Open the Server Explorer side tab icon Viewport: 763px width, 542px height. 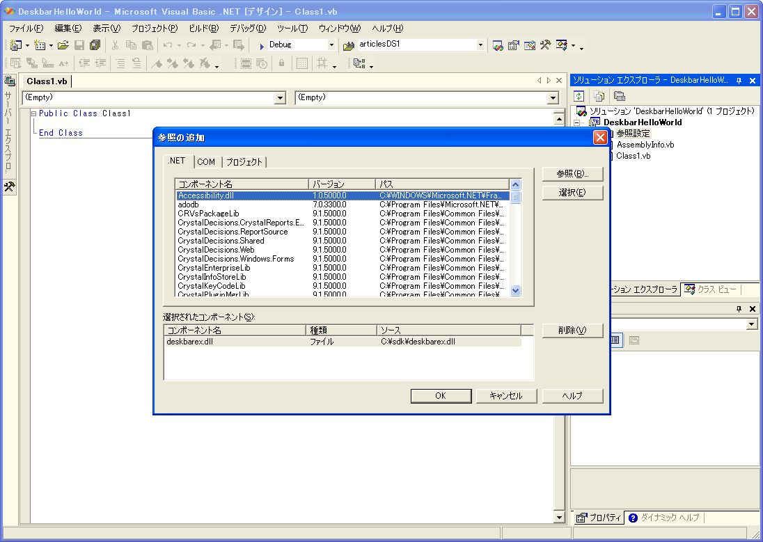[9, 81]
